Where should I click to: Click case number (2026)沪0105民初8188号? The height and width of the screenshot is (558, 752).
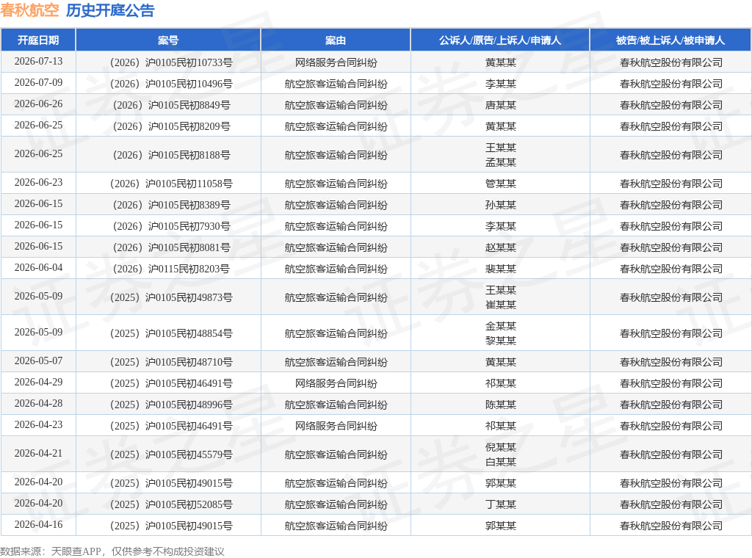point(171,156)
